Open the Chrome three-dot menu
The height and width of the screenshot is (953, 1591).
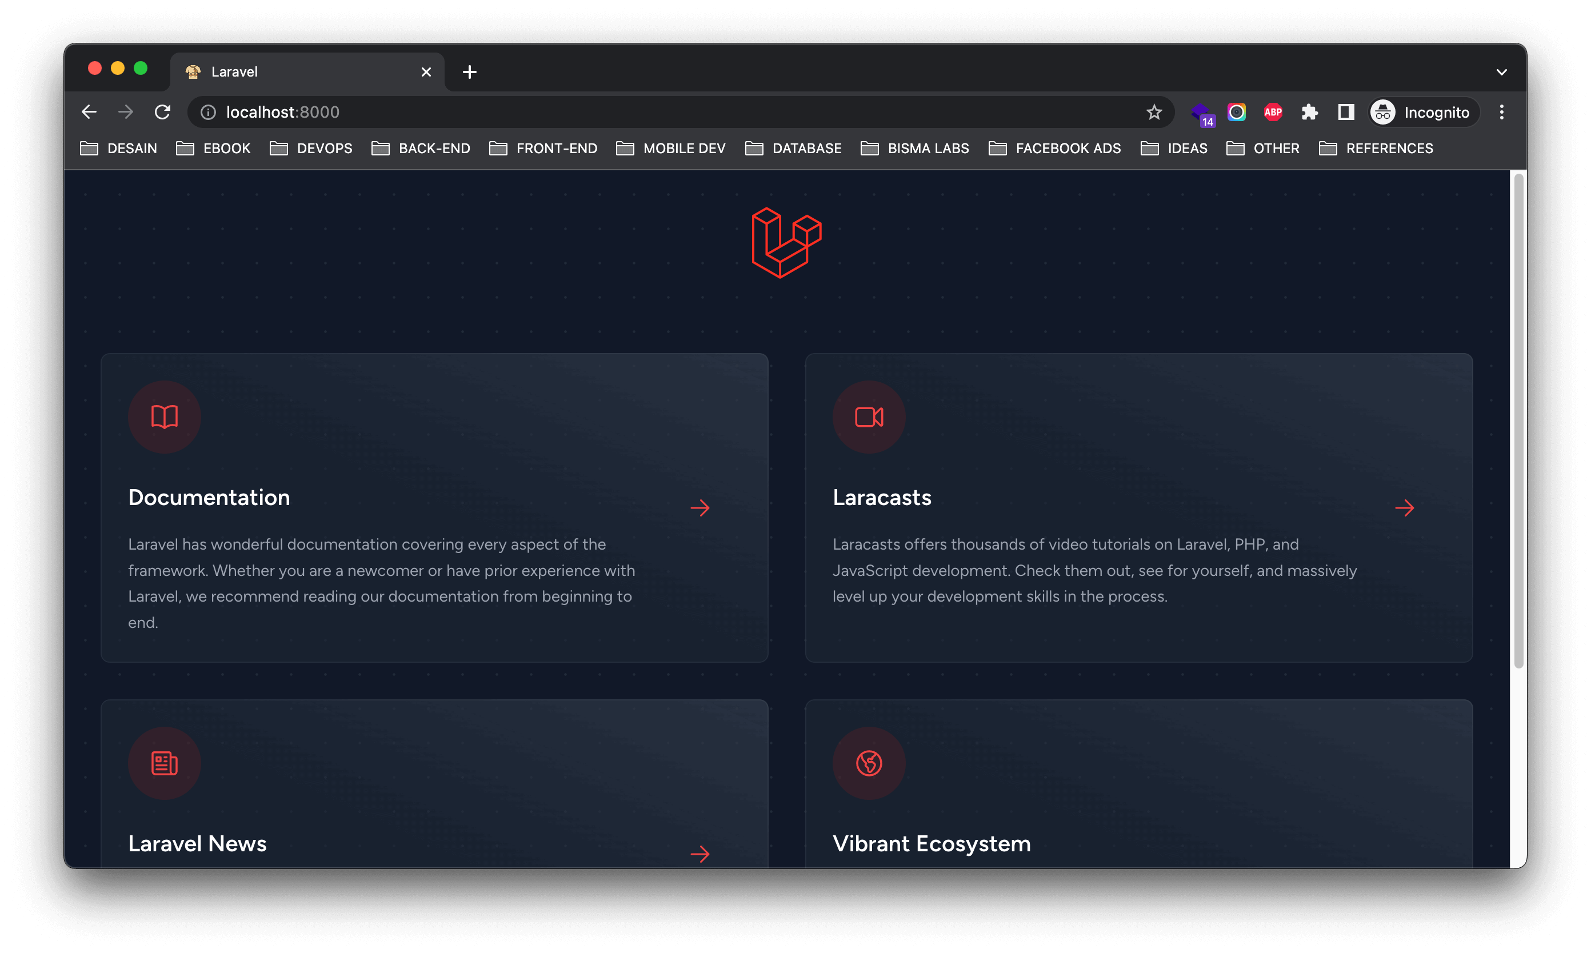coord(1502,113)
